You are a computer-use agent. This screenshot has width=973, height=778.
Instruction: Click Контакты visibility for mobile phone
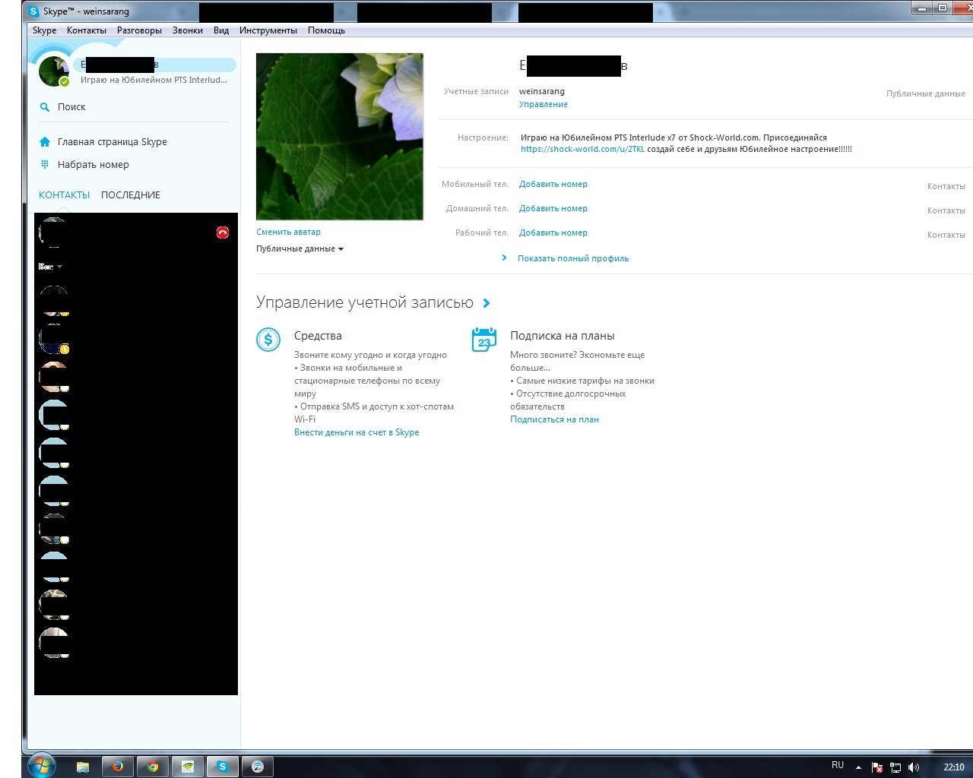pos(946,186)
